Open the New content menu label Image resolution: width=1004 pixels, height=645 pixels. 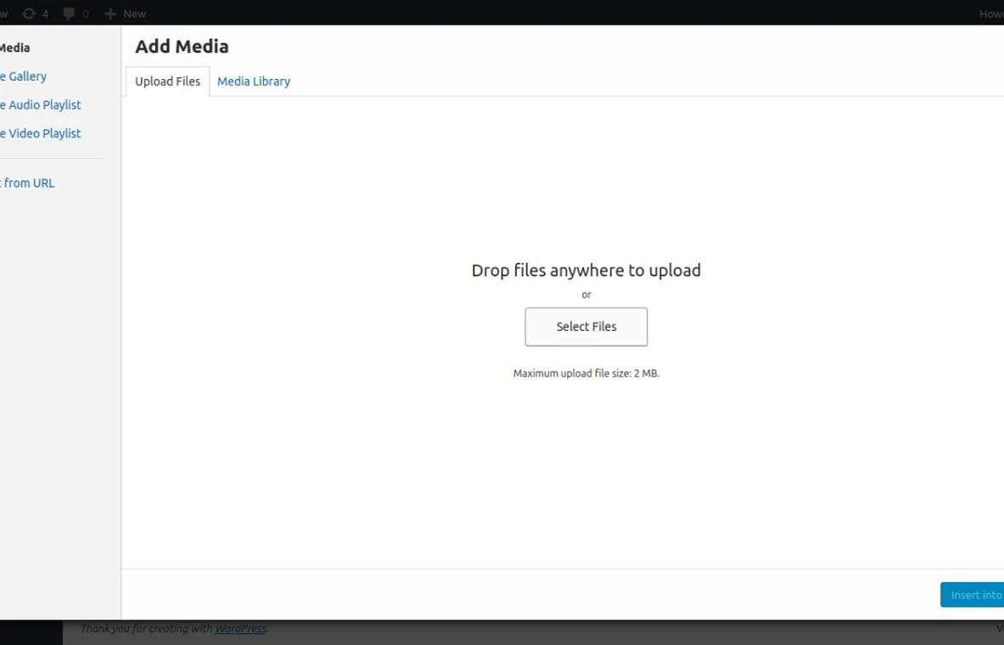(134, 14)
